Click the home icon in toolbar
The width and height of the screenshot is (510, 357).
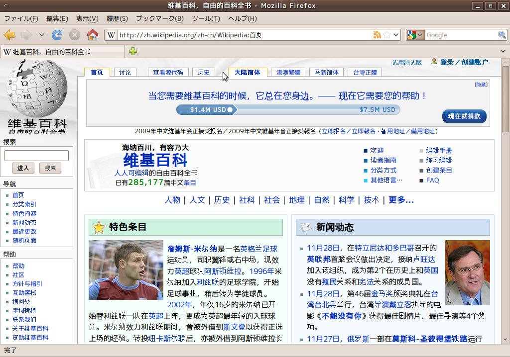[92, 35]
